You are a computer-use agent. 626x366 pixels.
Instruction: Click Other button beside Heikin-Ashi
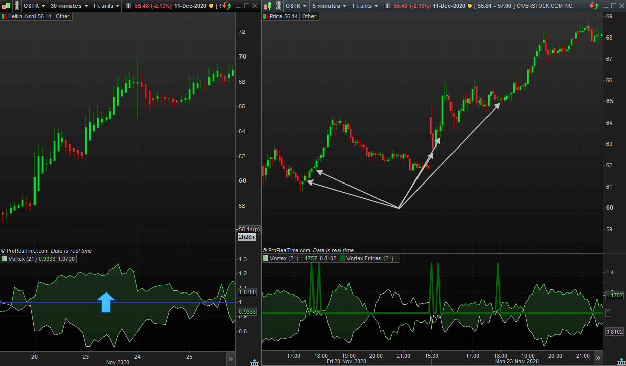point(63,16)
